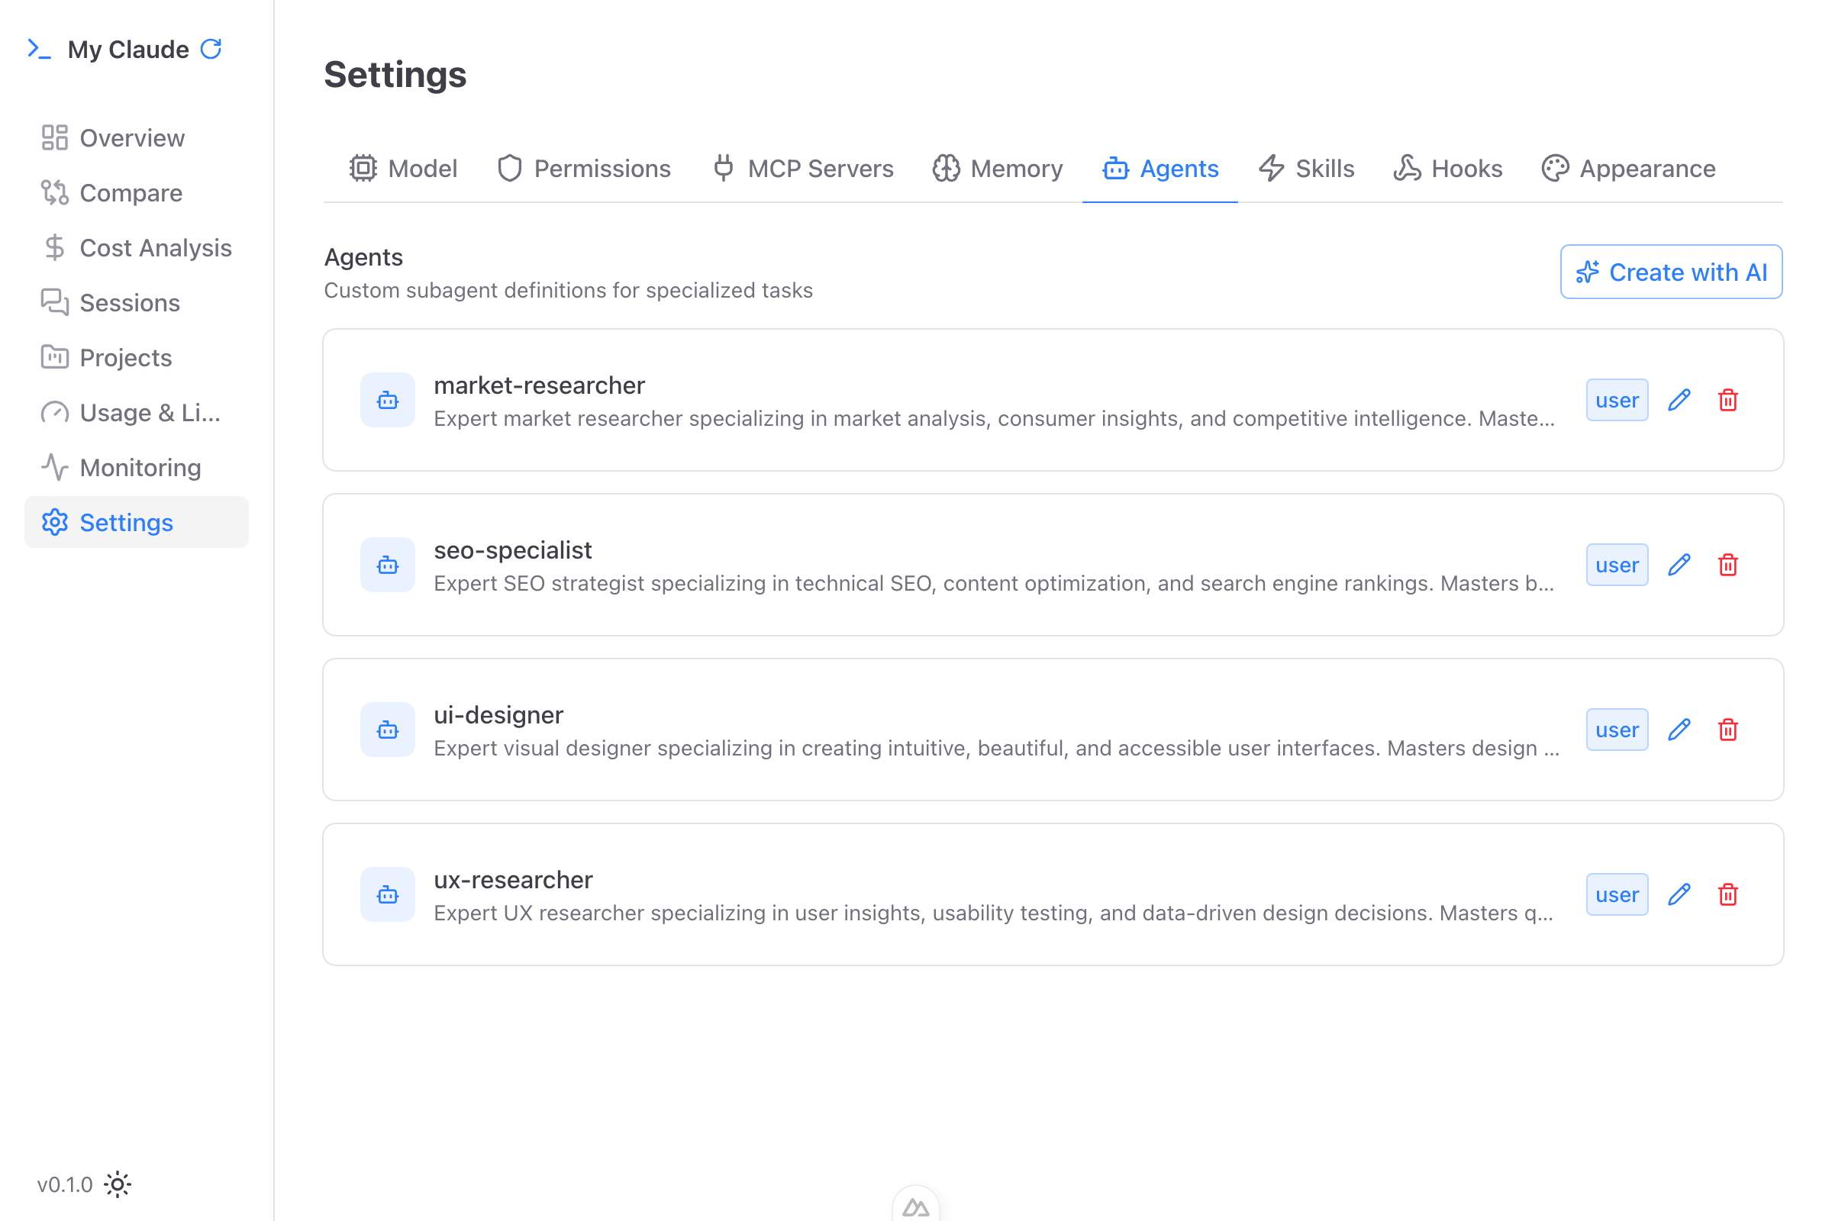Image resolution: width=1832 pixels, height=1221 pixels.
Task: Delete the ui-designer agent
Action: (x=1727, y=730)
